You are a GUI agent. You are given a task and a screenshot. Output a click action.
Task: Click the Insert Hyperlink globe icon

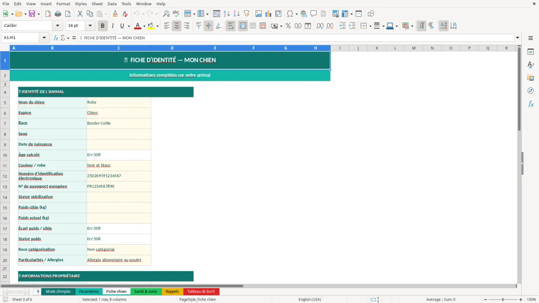tap(304, 14)
